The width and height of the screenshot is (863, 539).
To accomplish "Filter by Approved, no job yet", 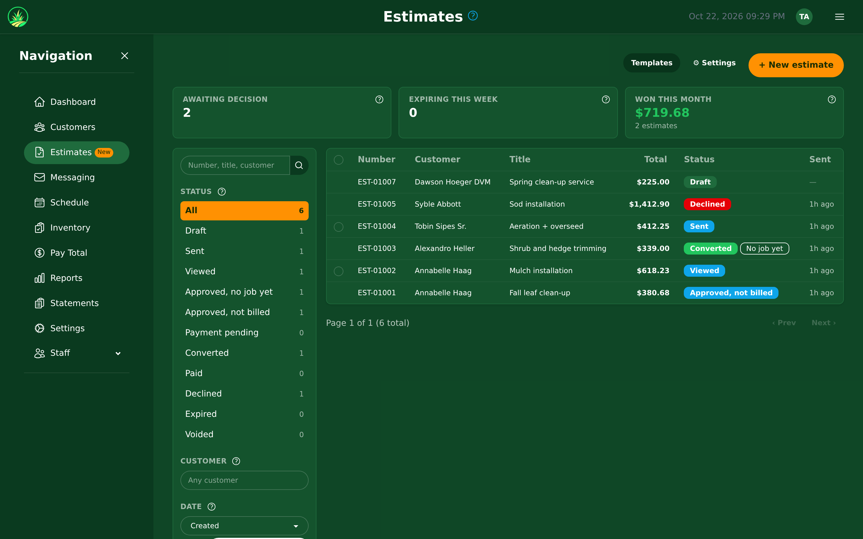I will [244, 292].
